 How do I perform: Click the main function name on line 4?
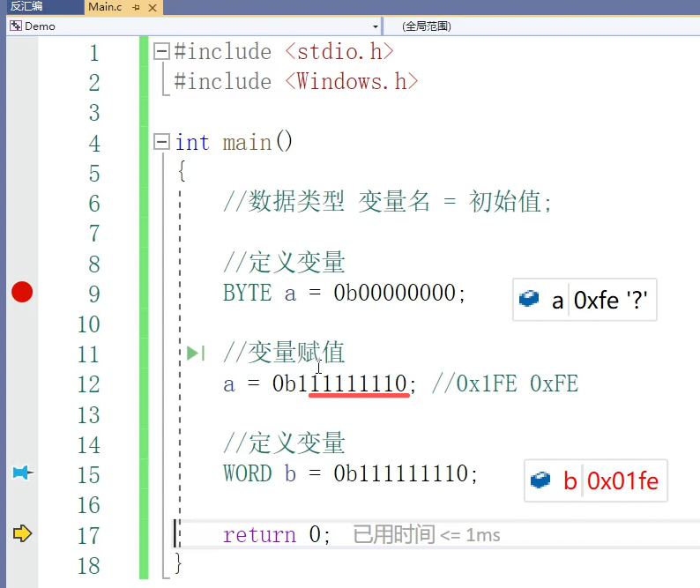coord(247,143)
